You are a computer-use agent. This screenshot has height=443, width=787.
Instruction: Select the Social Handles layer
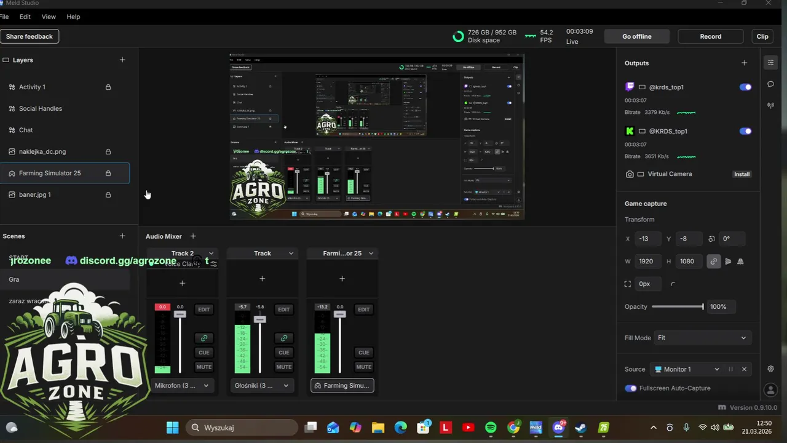[x=65, y=109]
